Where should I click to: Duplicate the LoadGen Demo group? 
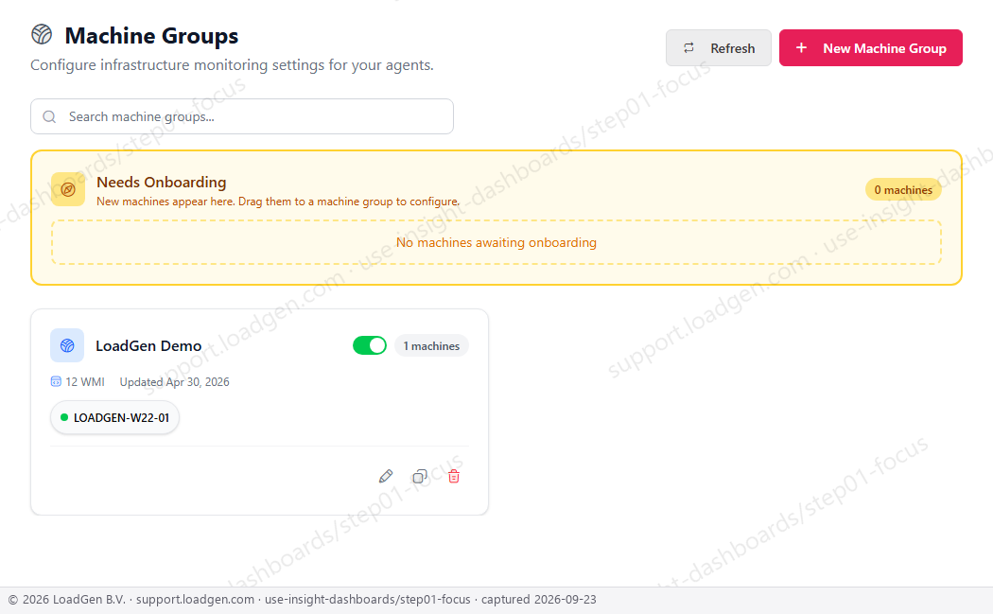tap(420, 476)
